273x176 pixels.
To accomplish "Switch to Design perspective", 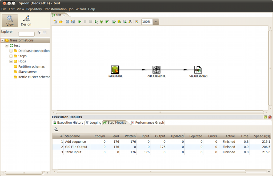I will tap(26, 21).
